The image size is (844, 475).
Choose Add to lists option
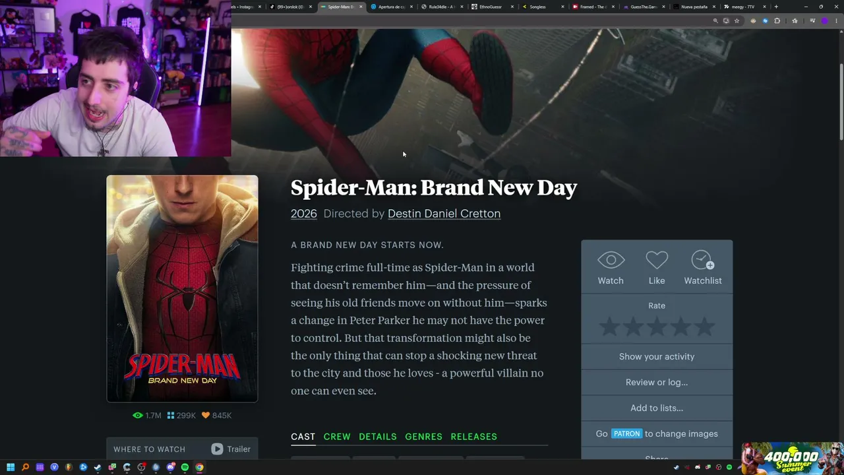point(657,408)
